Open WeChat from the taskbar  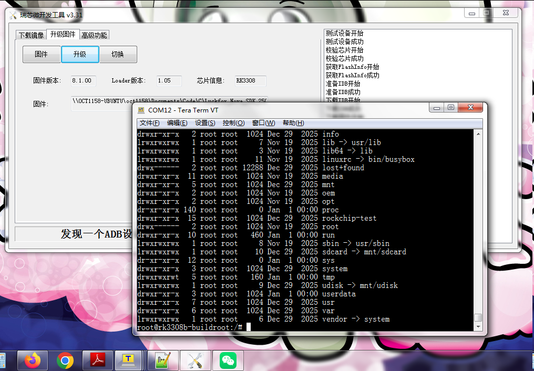[x=228, y=360]
